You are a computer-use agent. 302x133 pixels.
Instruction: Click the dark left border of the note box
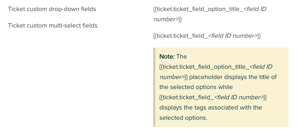(x=154, y=87)
